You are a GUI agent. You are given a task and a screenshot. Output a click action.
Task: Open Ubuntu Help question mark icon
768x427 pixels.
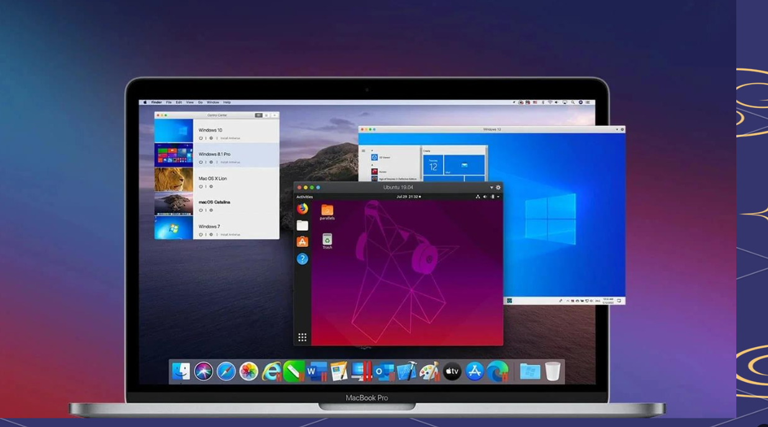click(x=302, y=258)
